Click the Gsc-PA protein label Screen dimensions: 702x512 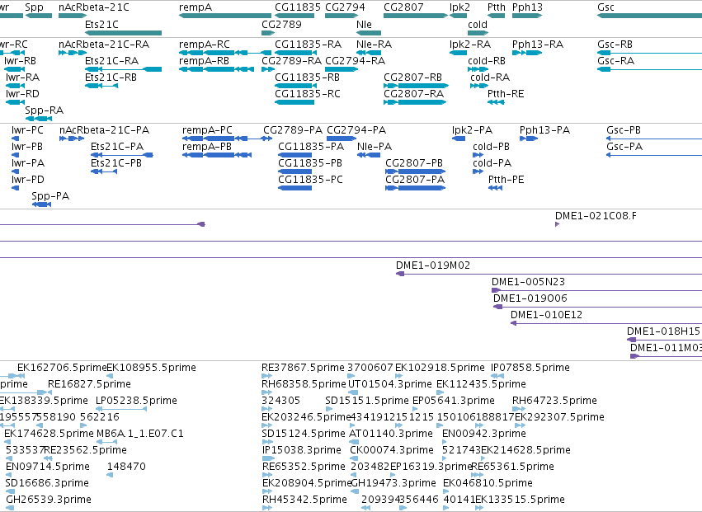tap(624, 147)
